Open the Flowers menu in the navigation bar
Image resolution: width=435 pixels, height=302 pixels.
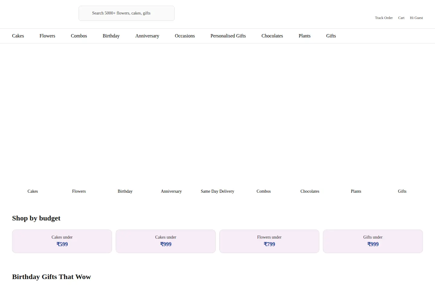coord(47,36)
